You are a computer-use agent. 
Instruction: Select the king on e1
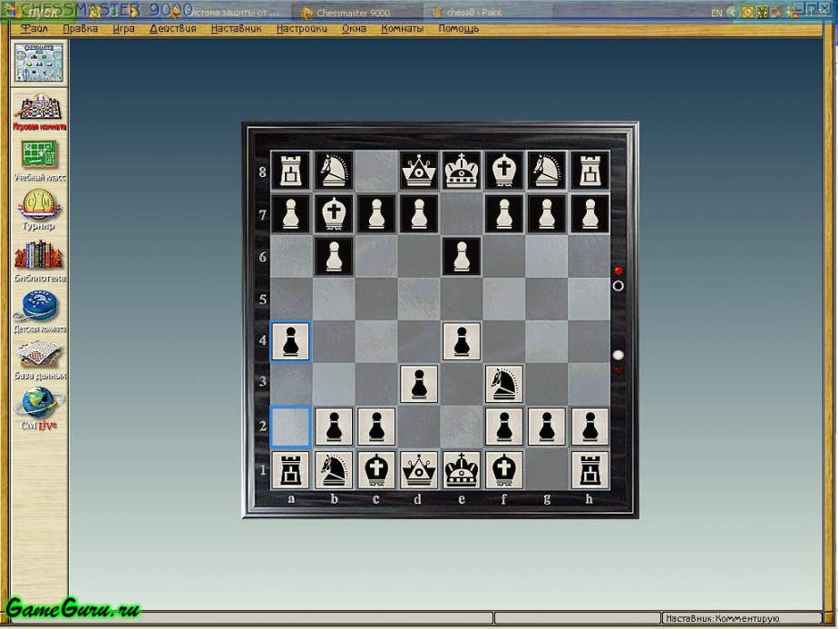(462, 470)
